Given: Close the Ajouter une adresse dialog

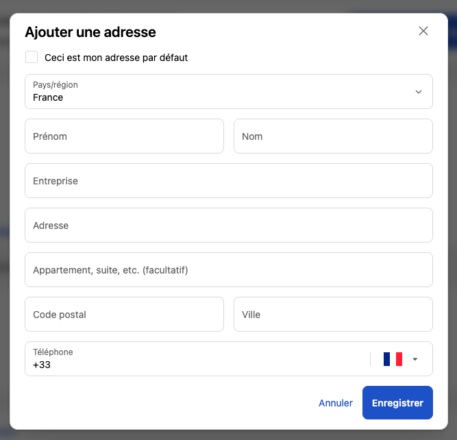Looking at the screenshot, I should 423,31.
